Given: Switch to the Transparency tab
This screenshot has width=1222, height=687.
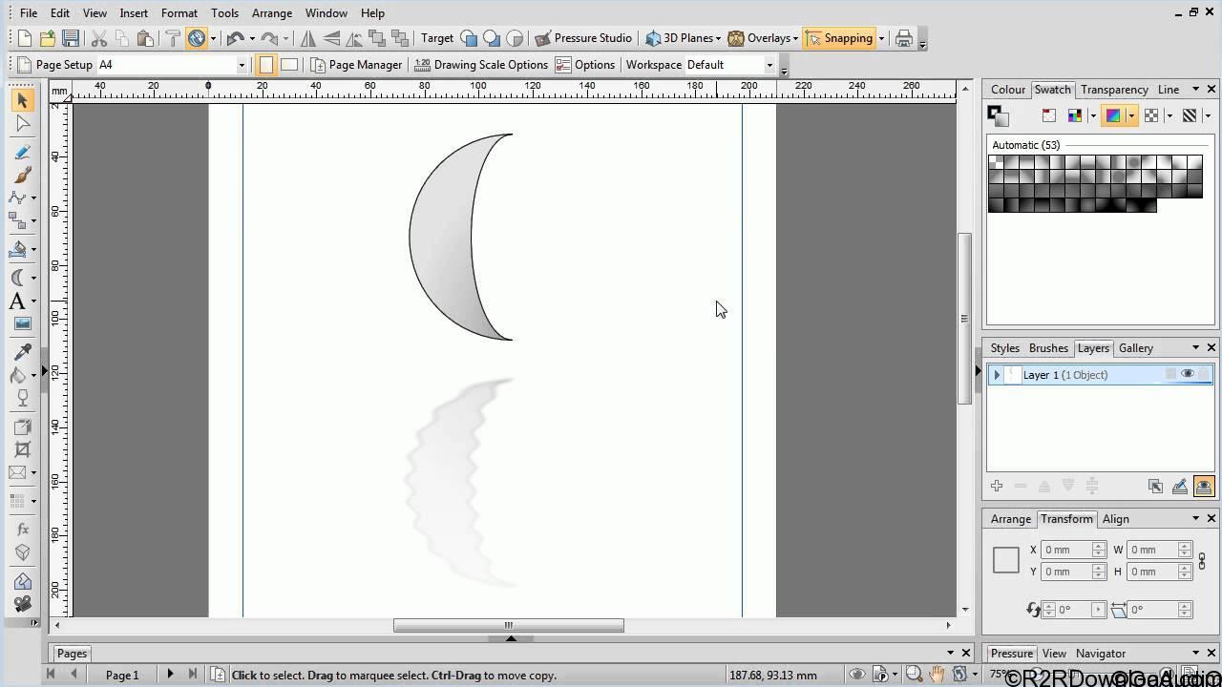Looking at the screenshot, I should [1114, 89].
